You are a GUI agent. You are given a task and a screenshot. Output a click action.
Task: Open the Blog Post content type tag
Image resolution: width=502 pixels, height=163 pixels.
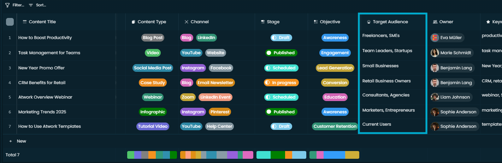pos(153,38)
